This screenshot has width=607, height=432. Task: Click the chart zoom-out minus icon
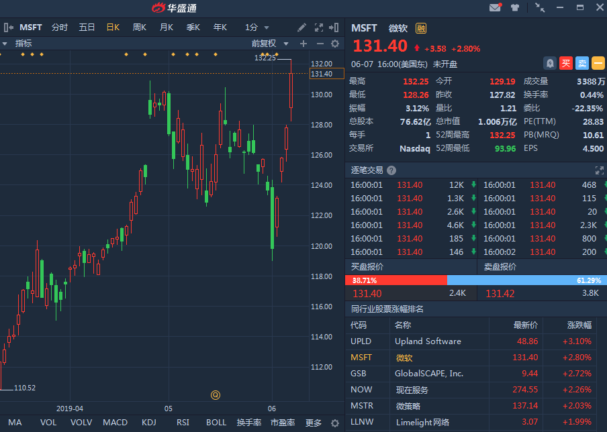point(320,44)
